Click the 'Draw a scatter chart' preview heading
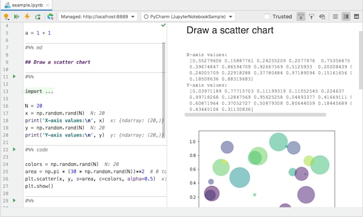Viewport: 363px width, 217px height. (x=230, y=30)
